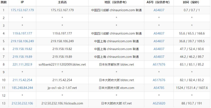Open the 219.158.106.249 IP link
Image resolution: width=211 pixels, height=108 pixels.
pyautogui.click(x=22, y=41)
